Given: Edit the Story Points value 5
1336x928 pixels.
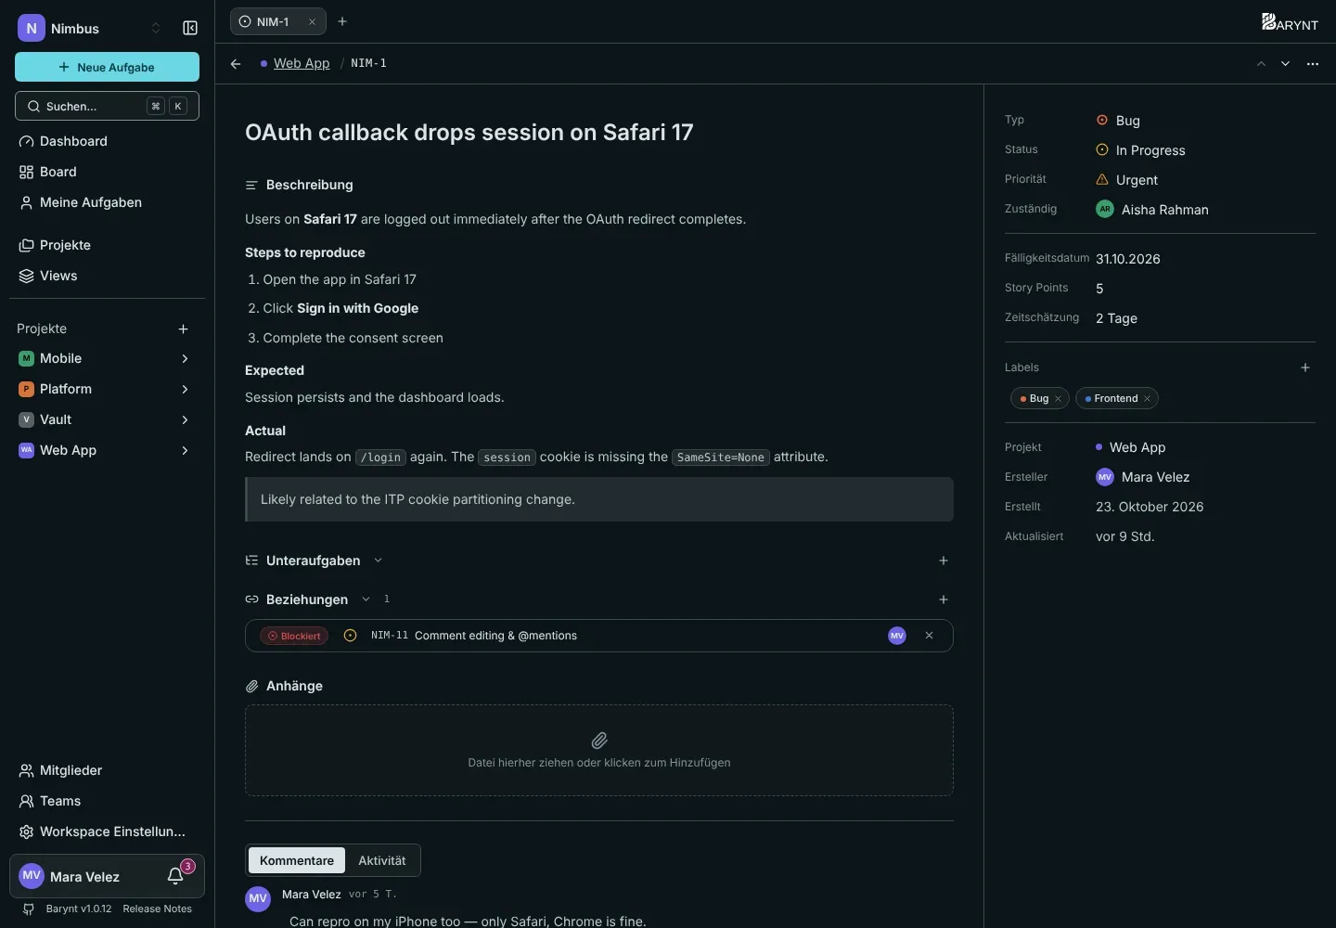Looking at the screenshot, I should [x=1099, y=289].
